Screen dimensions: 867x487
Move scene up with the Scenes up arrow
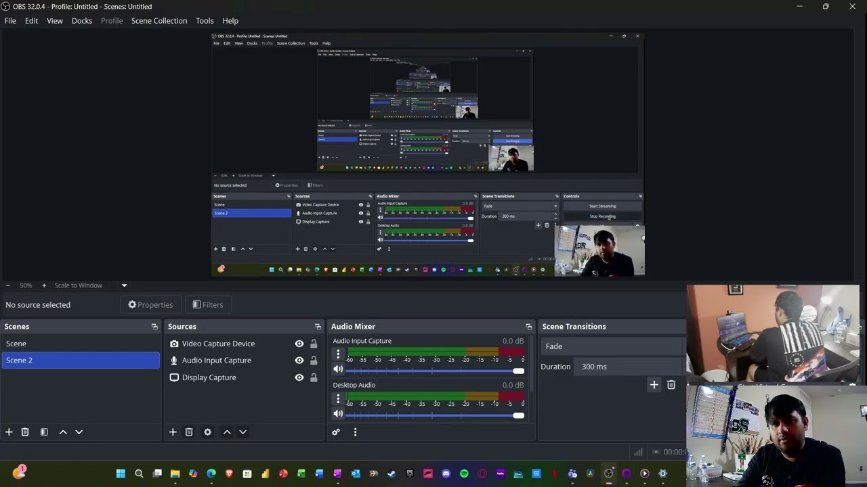[x=63, y=432]
